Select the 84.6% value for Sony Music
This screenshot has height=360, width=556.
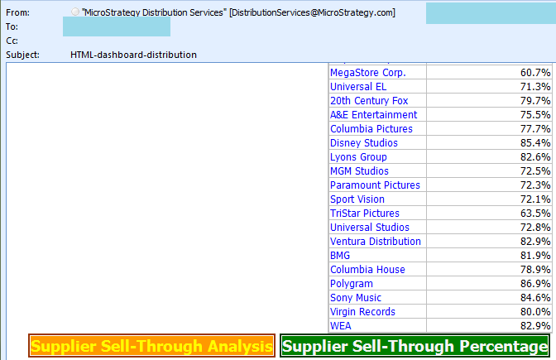[x=535, y=298]
